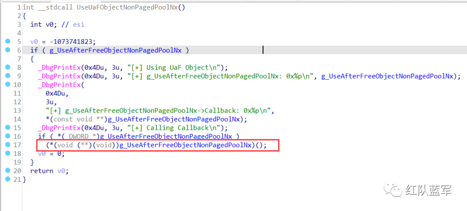Toggle breakpoint dot on line 9
Viewport: 467px width, 211px height.
(x=8, y=76)
